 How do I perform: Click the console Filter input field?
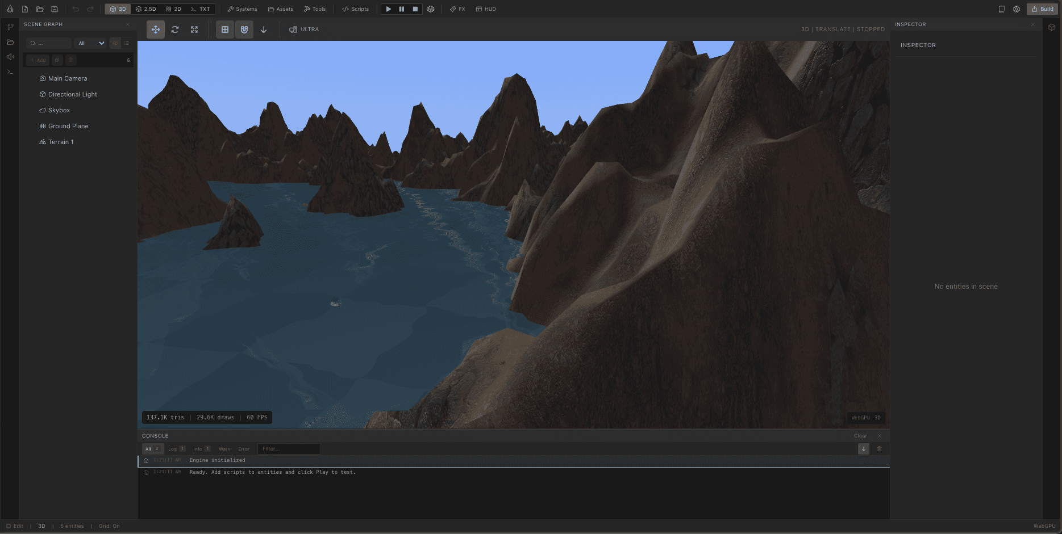click(289, 449)
